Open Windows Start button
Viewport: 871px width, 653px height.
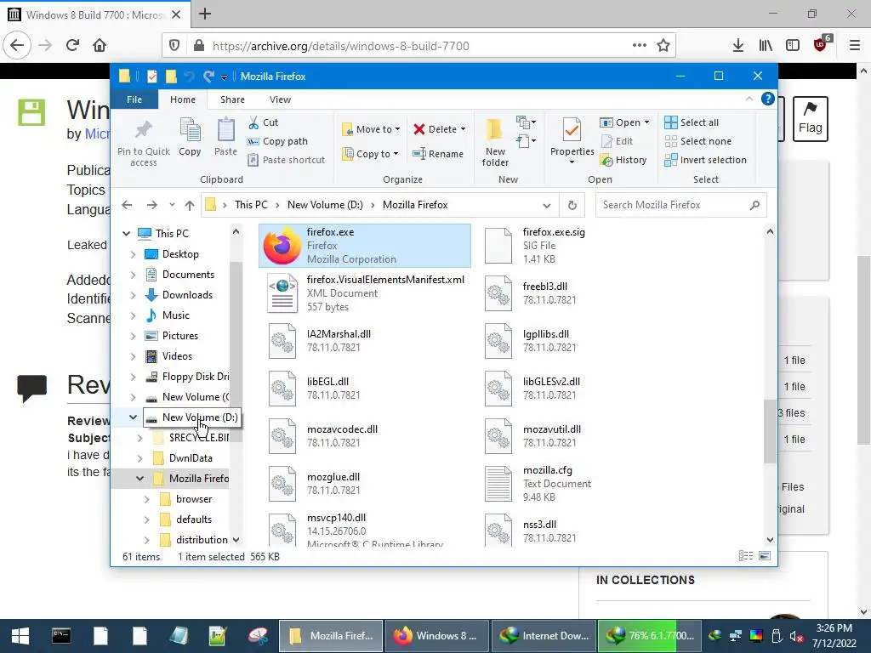pyautogui.click(x=20, y=636)
